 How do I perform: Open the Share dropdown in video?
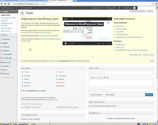coord(67,19)
